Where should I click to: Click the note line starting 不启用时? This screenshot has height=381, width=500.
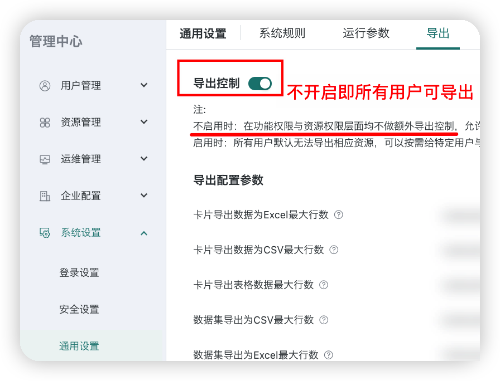pos(336,126)
